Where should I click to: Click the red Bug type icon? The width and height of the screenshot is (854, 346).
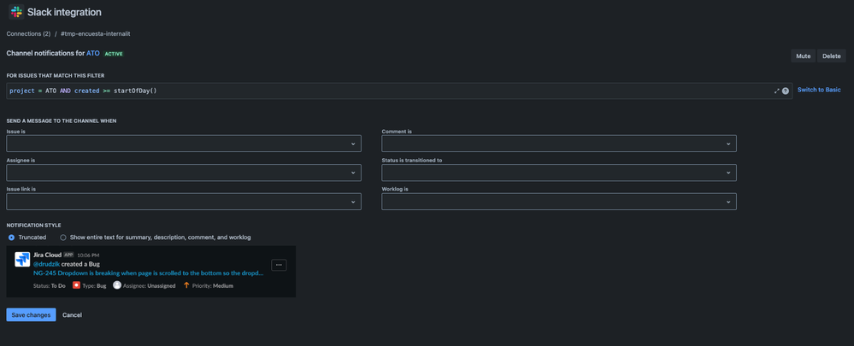pyautogui.click(x=77, y=285)
